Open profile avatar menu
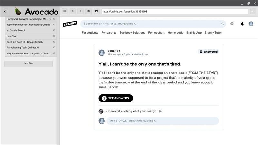Image resolution: width=258 pixels, height=145 pixels. (x=251, y=24)
